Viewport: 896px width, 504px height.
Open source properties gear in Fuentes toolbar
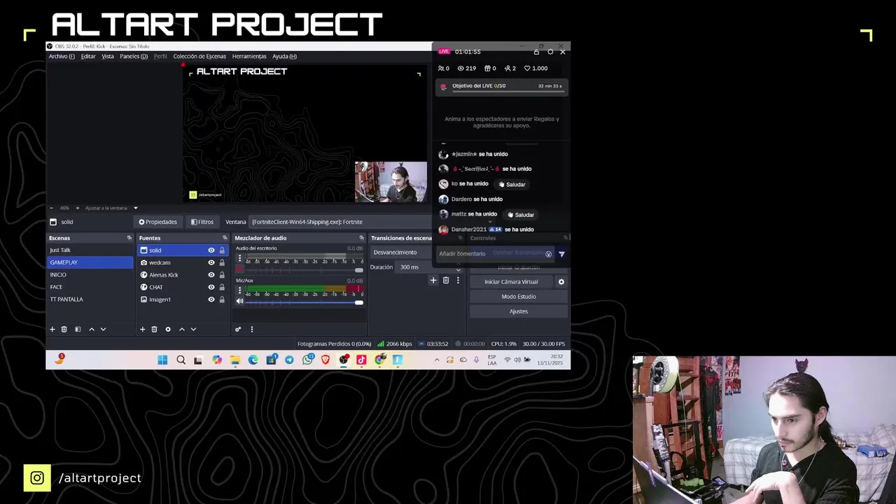(167, 329)
